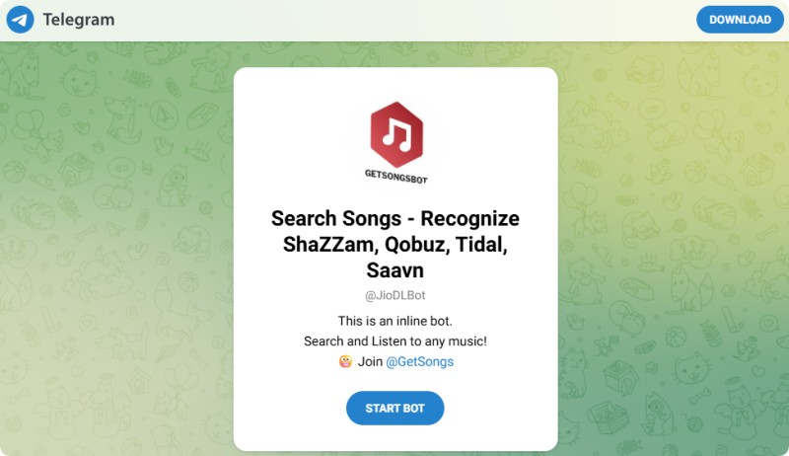Click the word Tidal in the title
This screenshot has height=456, width=789.
481,245
